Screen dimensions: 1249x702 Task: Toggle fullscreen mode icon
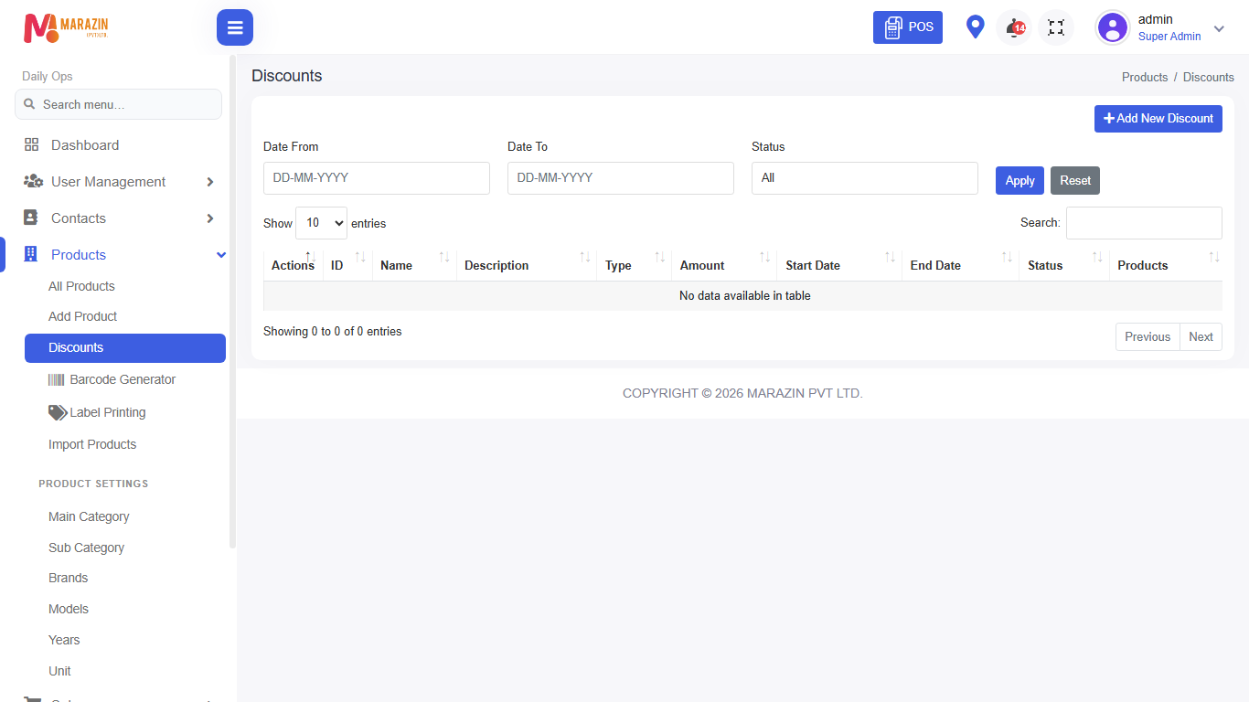point(1056,27)
